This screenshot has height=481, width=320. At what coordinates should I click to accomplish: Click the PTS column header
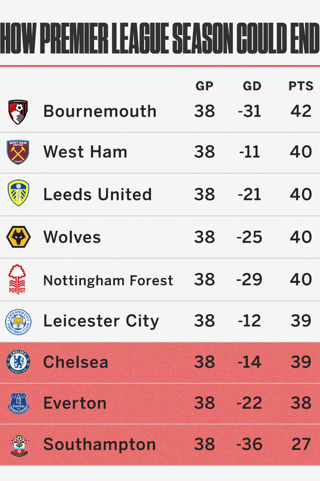[301, 86]
